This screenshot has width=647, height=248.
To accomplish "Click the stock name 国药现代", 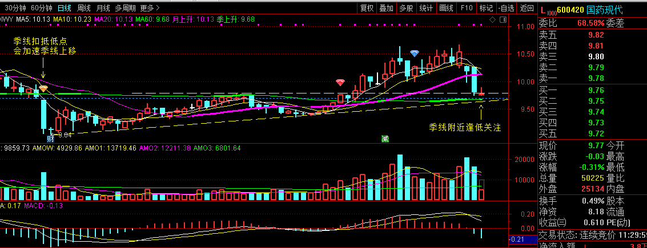I will (x=605, y=10).
